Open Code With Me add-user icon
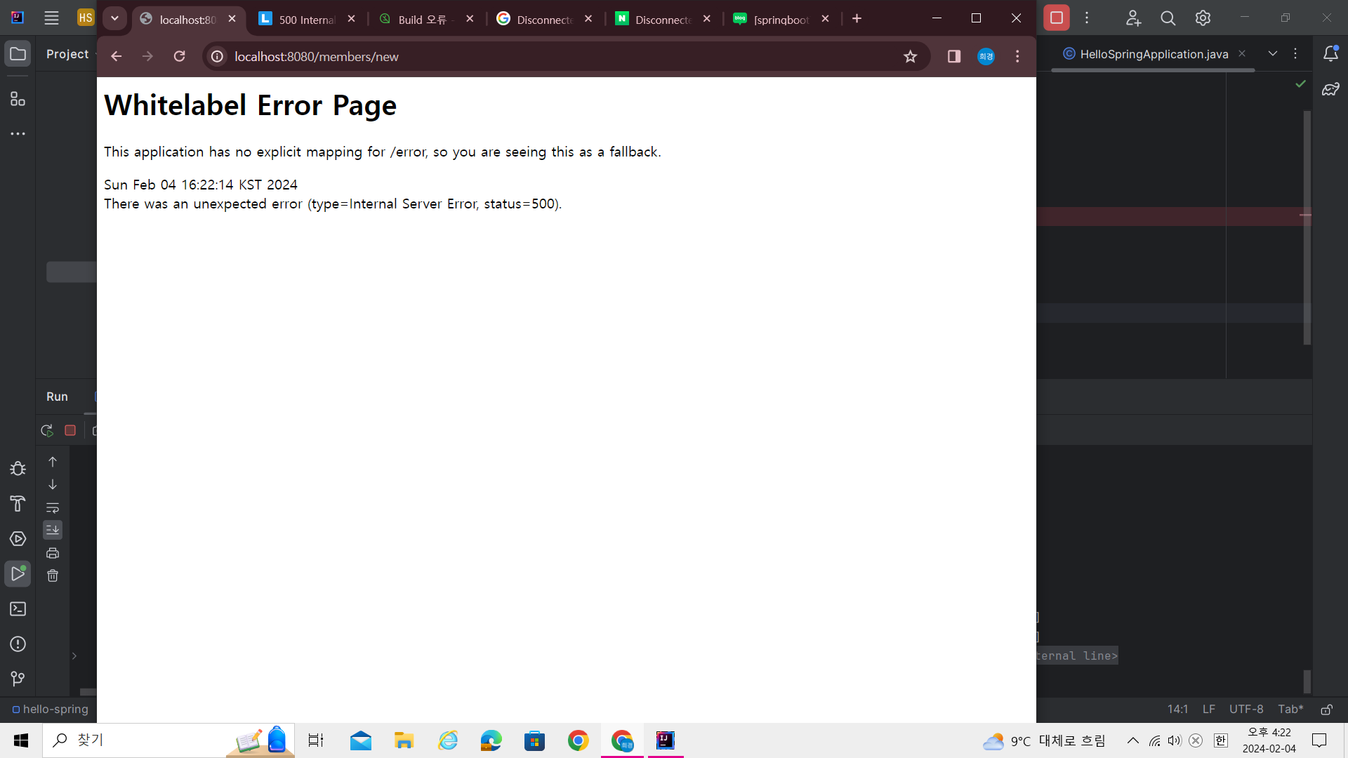The image size is (1348, 758). pos(1133,18)
